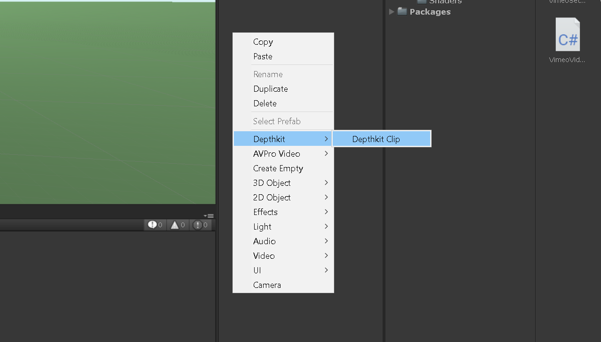
Task: Select Camera from the context menu
Action: pyautogui.click(x=267, y=285)
